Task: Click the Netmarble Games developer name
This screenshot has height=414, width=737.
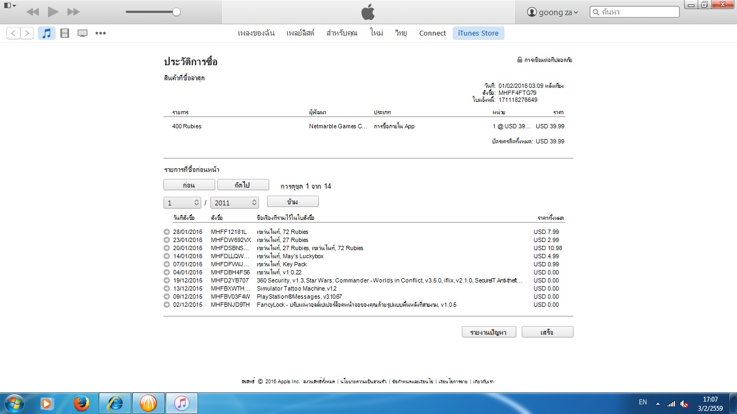Action: [x=338, y=126]
